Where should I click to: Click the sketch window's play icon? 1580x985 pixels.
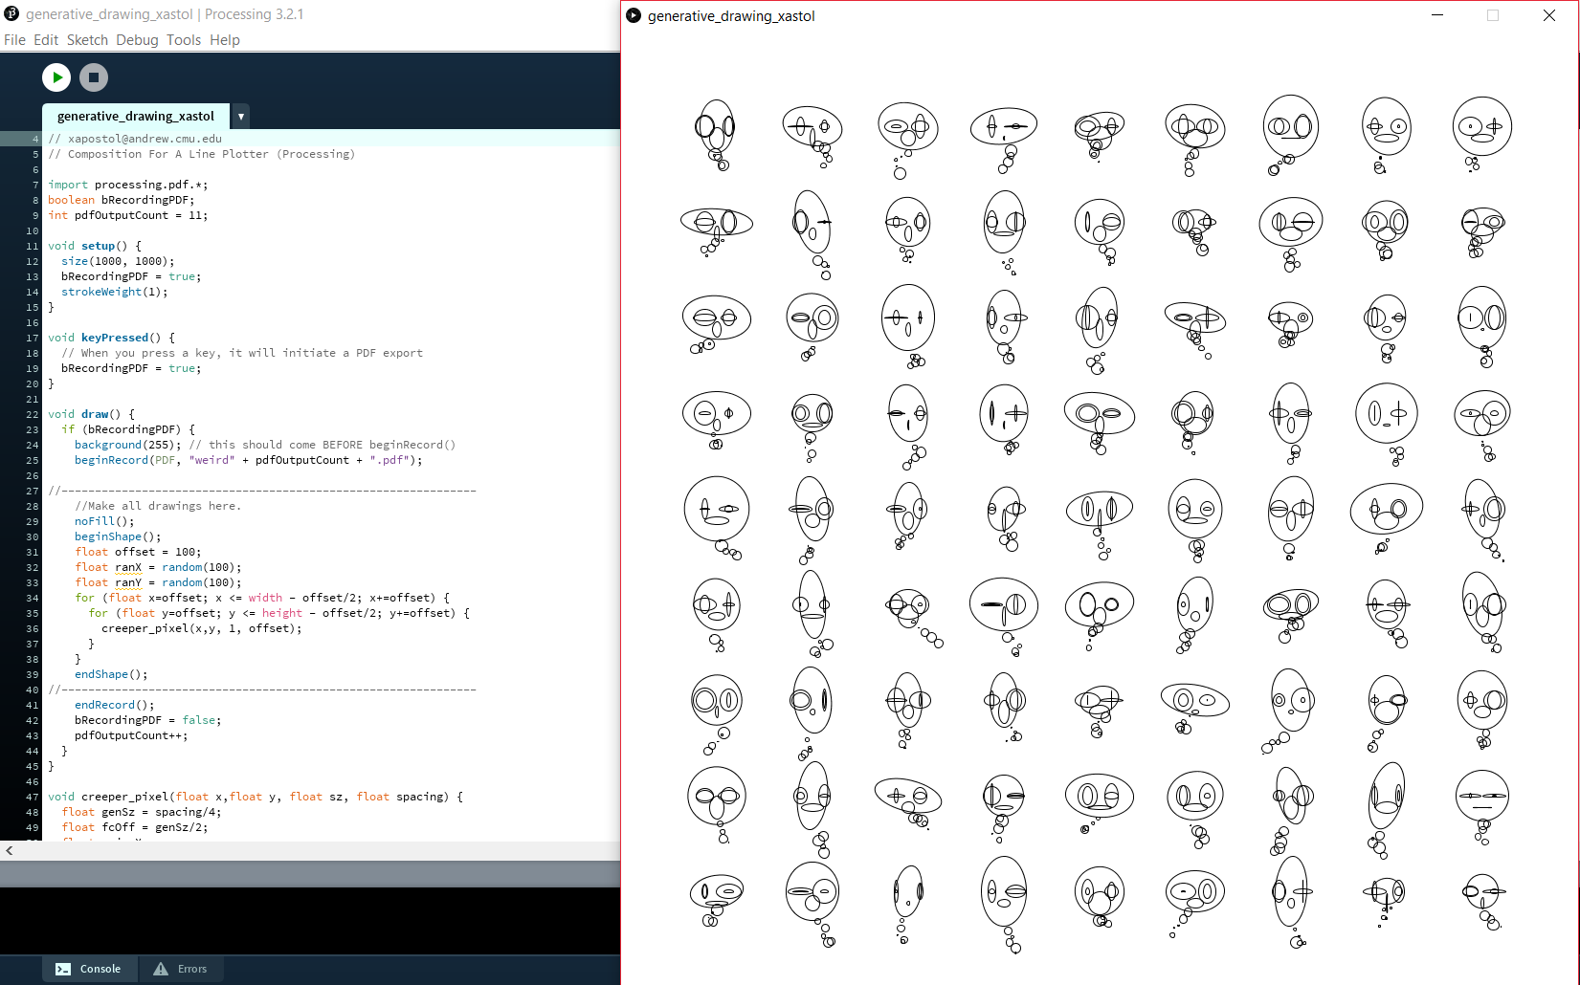pyautogui.click(x=634, y=15)
